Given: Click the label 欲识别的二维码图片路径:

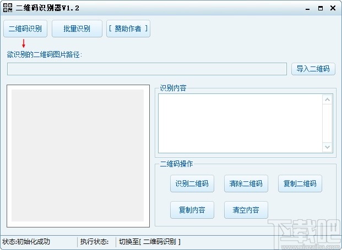Looking at the screenshot, I should pos(45,54).
